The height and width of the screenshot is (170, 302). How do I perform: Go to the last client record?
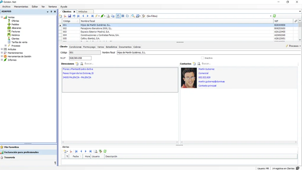pyautogui.click(x=92, y=16)
